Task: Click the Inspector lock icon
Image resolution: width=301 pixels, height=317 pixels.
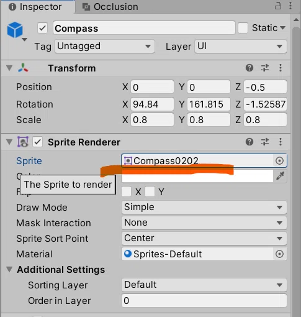Action: tap(278, 6)
